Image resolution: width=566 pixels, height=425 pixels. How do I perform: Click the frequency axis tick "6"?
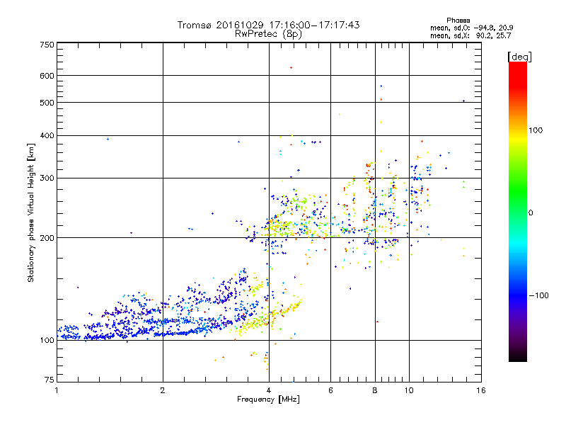coord(330,390)
